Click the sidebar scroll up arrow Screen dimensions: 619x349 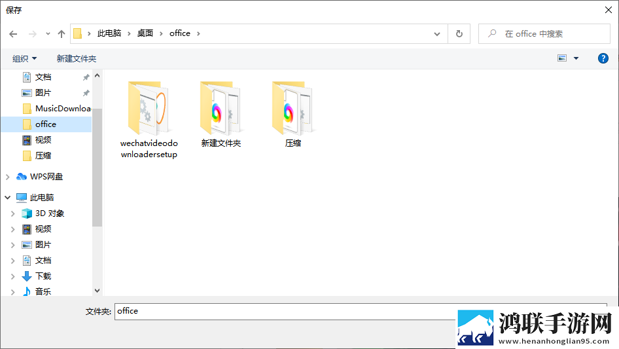tap(97, 75)
